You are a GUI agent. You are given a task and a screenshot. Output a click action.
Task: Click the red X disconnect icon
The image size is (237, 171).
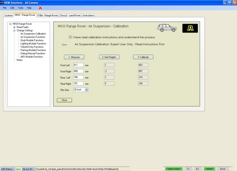[x=40, y=8]
